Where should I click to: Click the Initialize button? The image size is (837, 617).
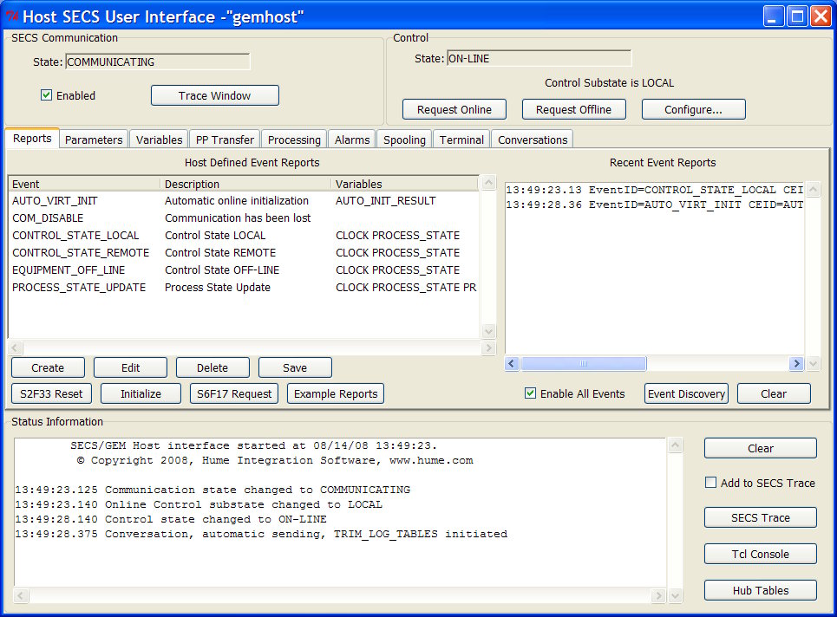(x=141, y=393)
